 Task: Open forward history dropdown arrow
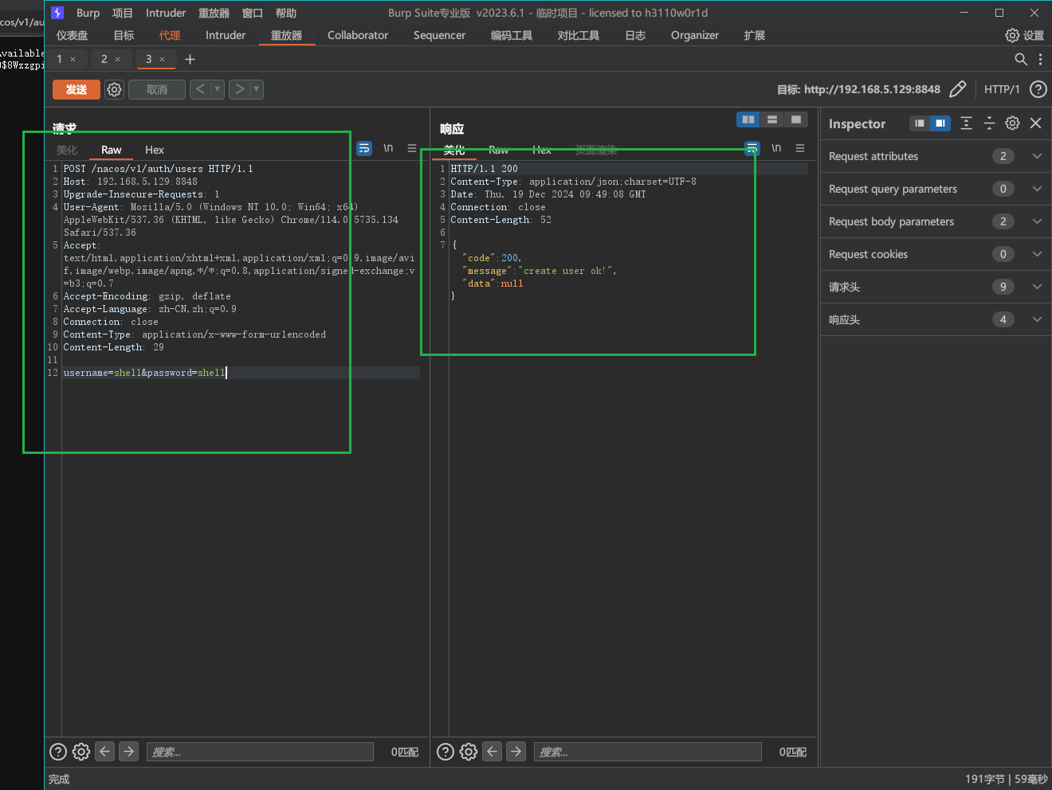coord(257,89)
